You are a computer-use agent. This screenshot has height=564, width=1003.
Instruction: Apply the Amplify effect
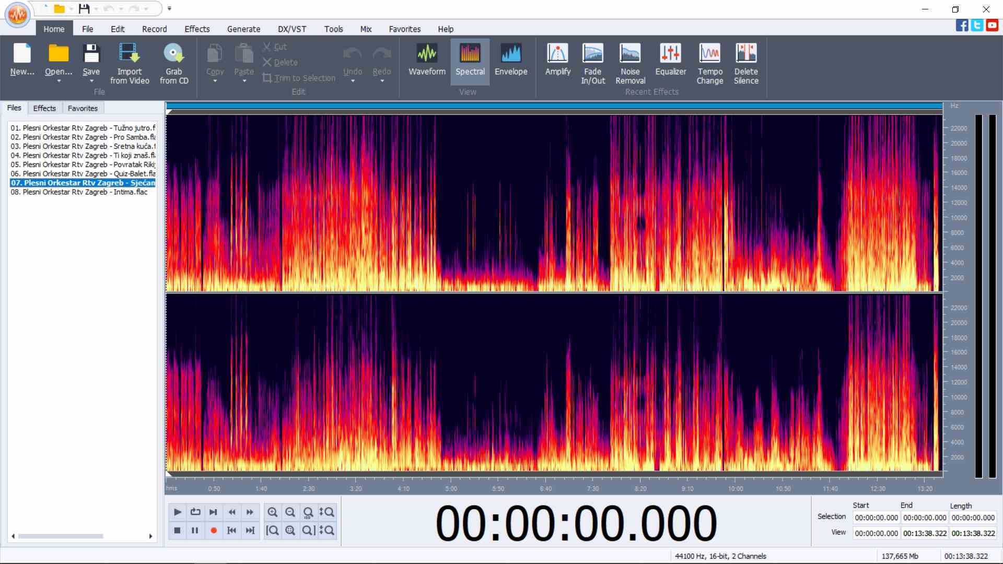coord(558,60)
